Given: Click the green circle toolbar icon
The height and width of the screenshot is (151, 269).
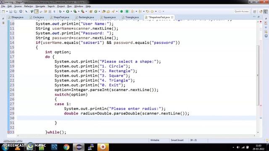Looking at the screenshot, I should 121,11.
